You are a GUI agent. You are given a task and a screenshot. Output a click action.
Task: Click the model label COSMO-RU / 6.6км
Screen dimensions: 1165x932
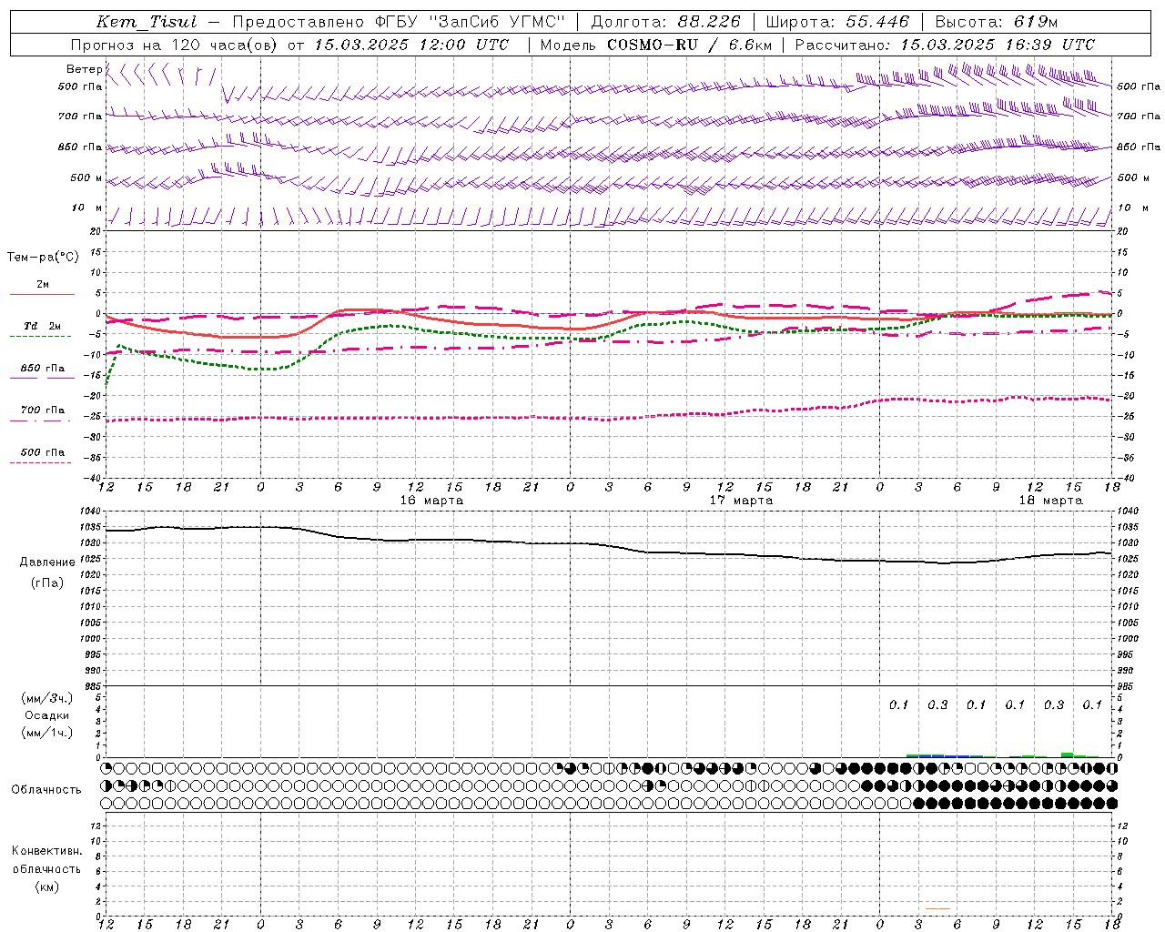point(689,45)
